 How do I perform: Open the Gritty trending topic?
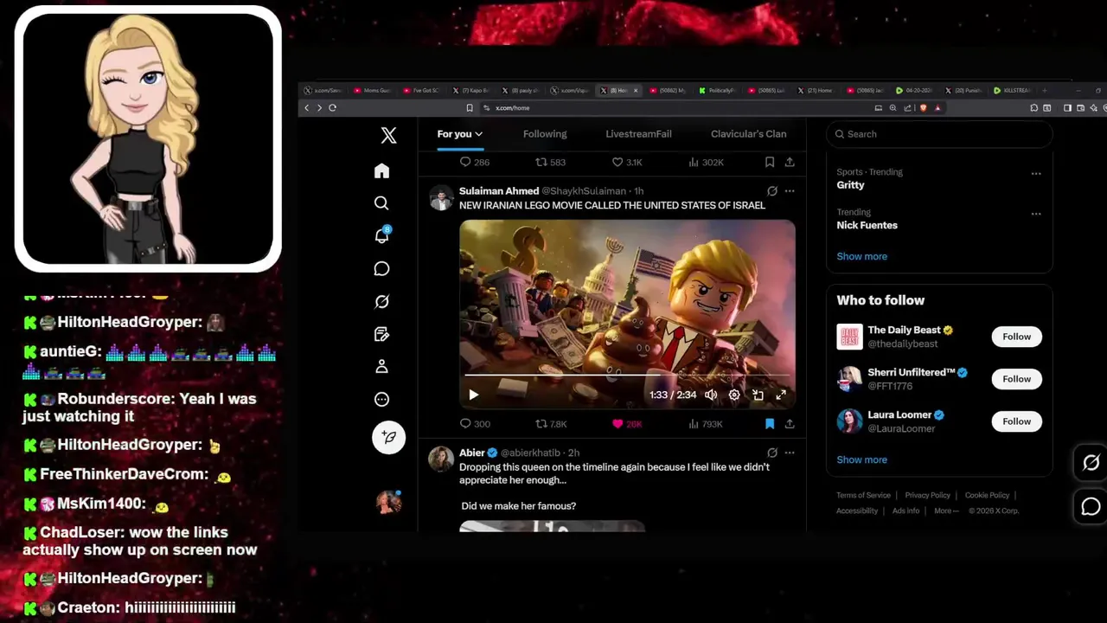point(850,185)
